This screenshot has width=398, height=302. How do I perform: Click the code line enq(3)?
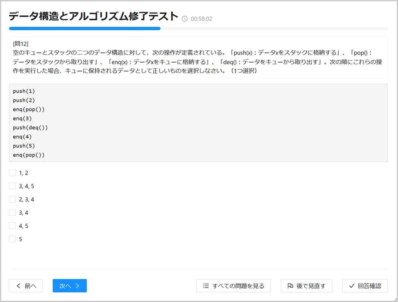coord(22,118)
